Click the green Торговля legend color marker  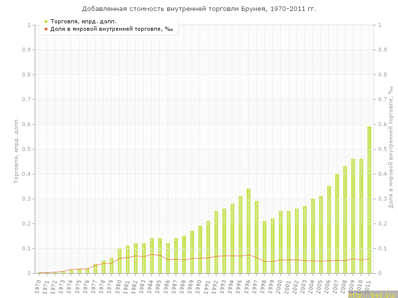[46, 21]
